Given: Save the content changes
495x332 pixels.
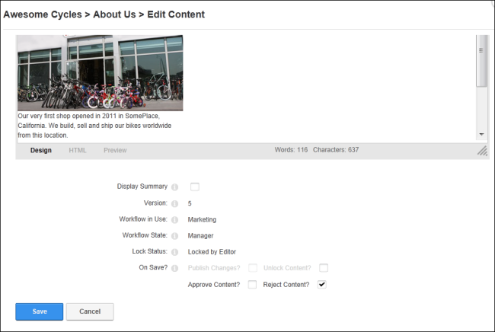Looking at the screenshot, I should point(39,311).
